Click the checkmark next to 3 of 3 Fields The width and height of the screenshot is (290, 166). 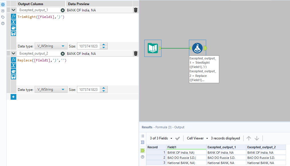click(x=177, y=138)
